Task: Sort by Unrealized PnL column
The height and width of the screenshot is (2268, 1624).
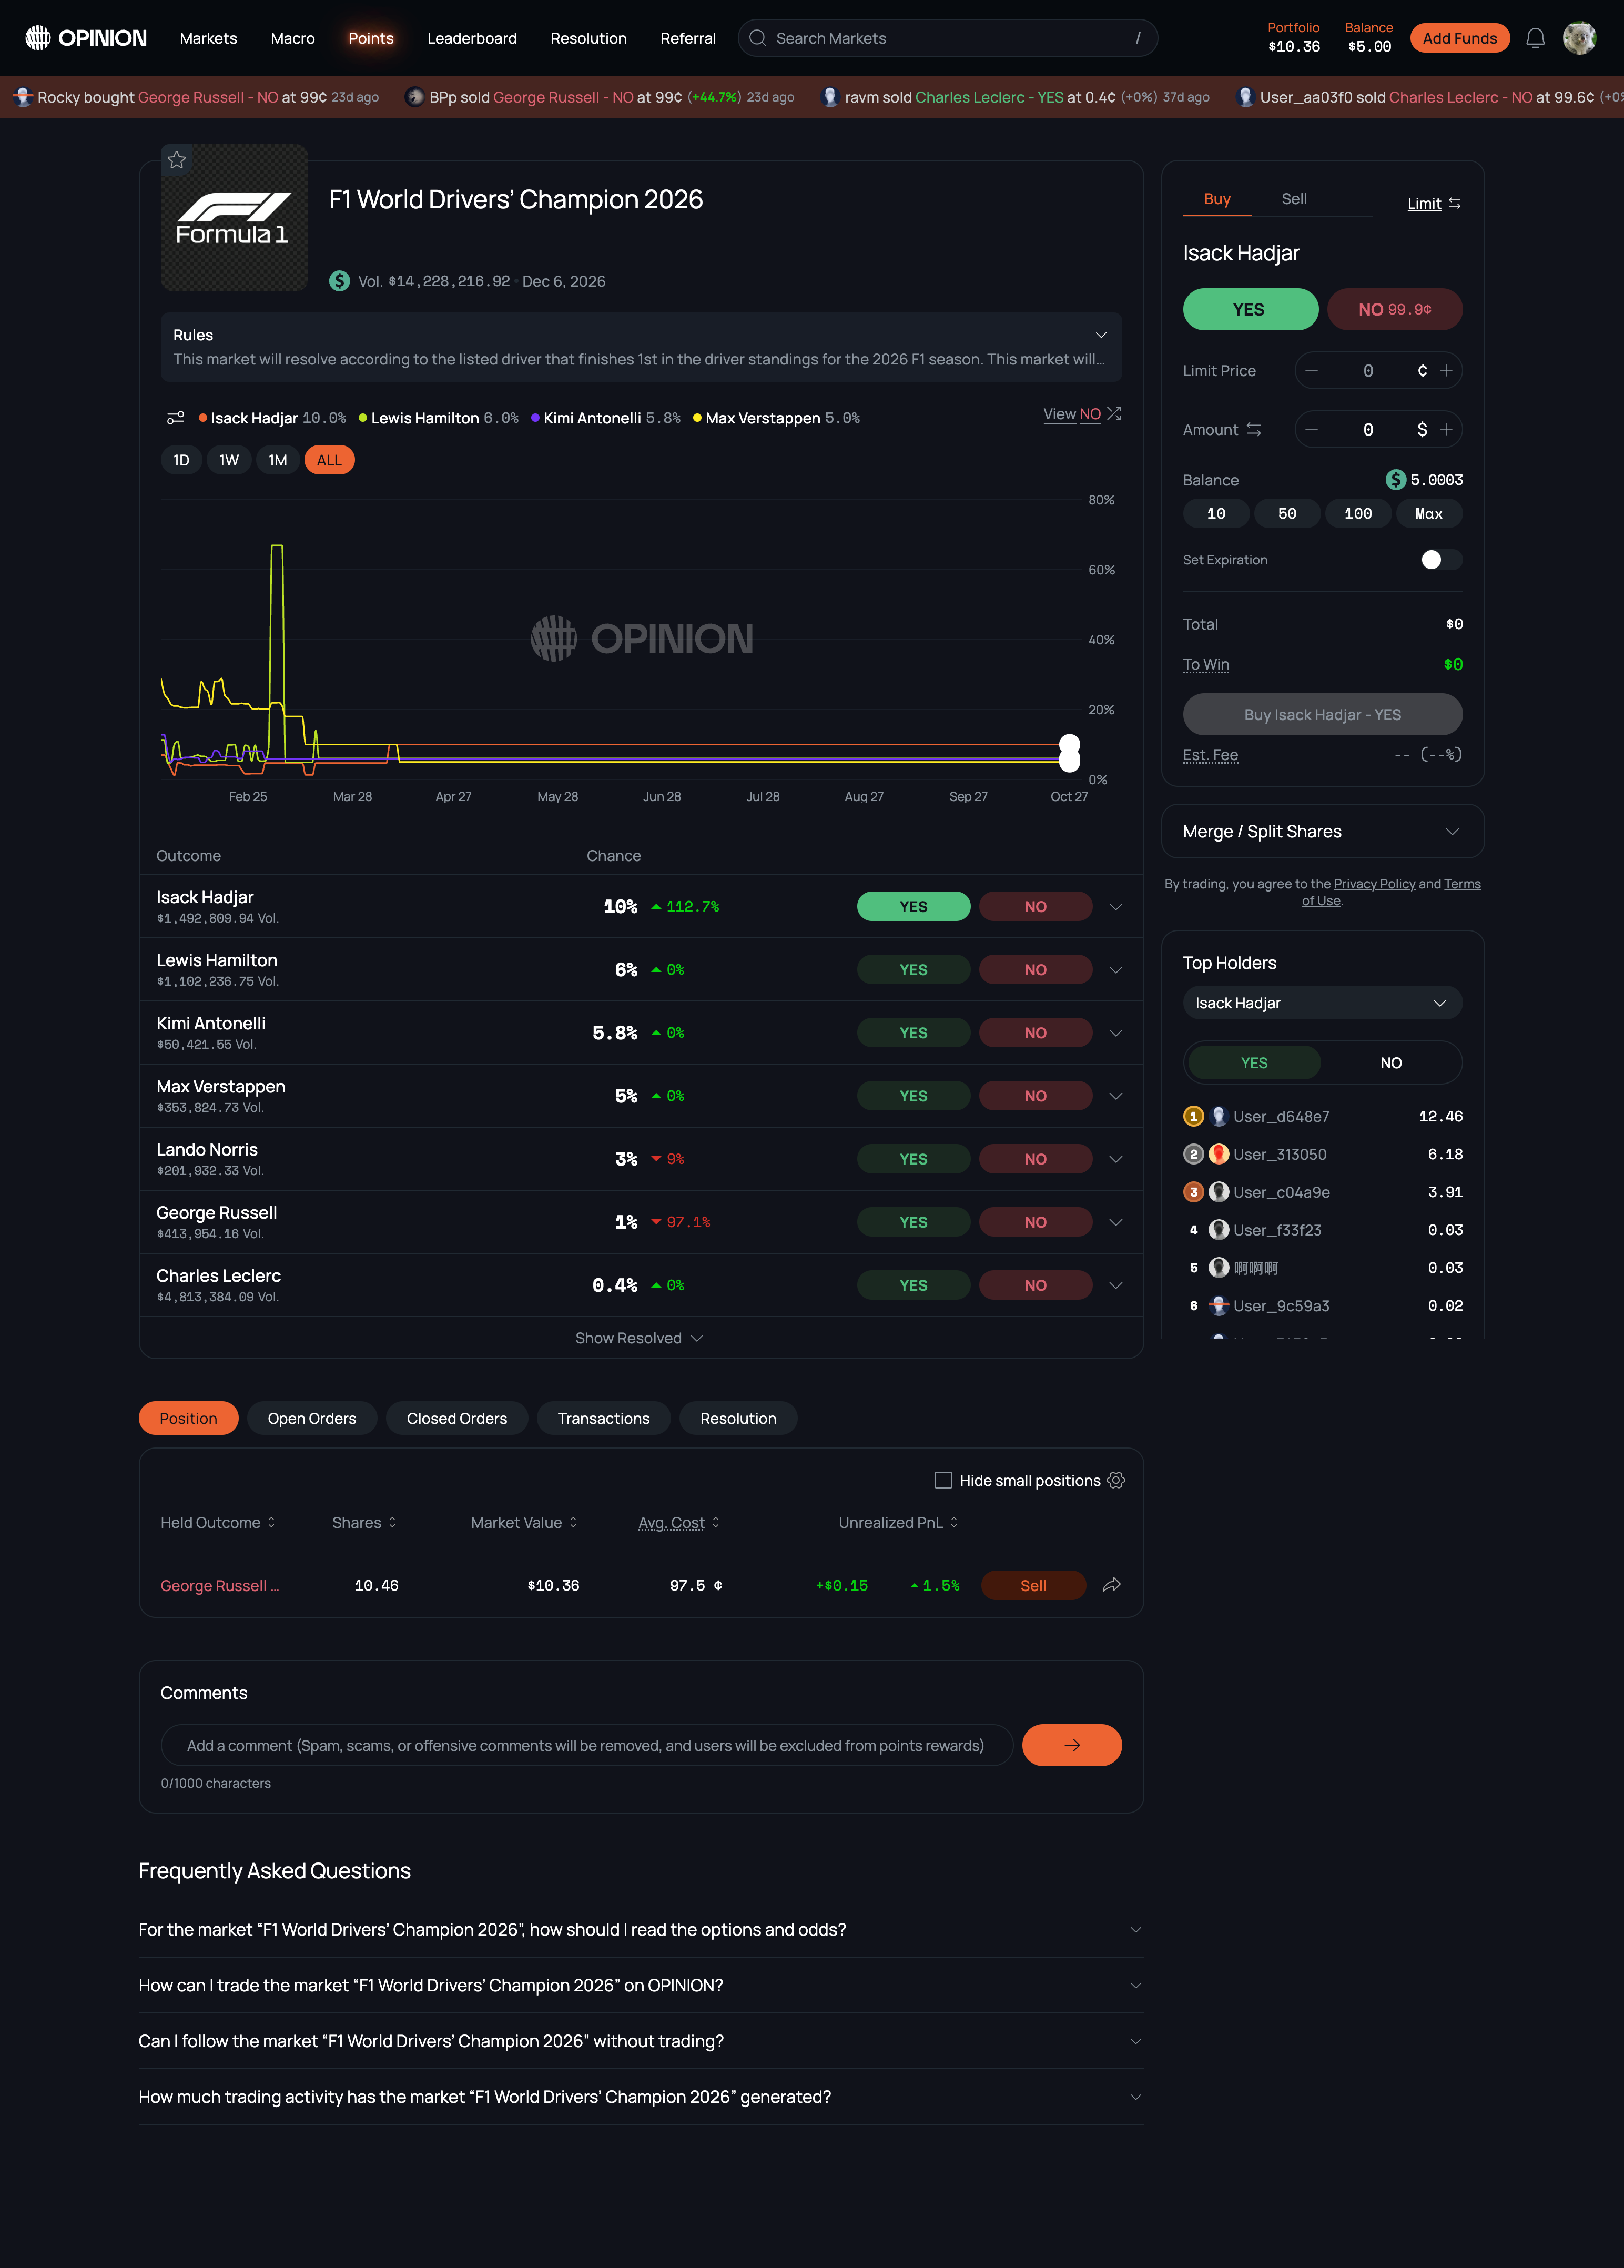Action: click(898, 1522)
